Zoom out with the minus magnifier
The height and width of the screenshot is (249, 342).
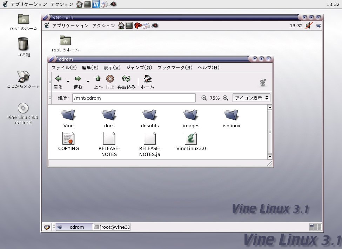(x=204, y=98)
